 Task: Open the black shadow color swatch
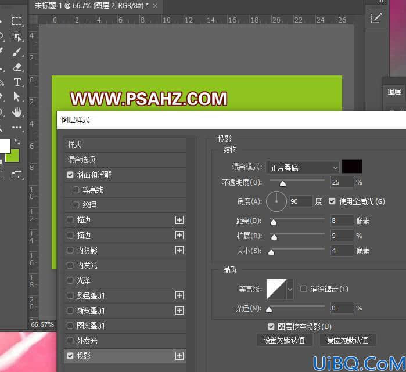click(x=352, y=167)
